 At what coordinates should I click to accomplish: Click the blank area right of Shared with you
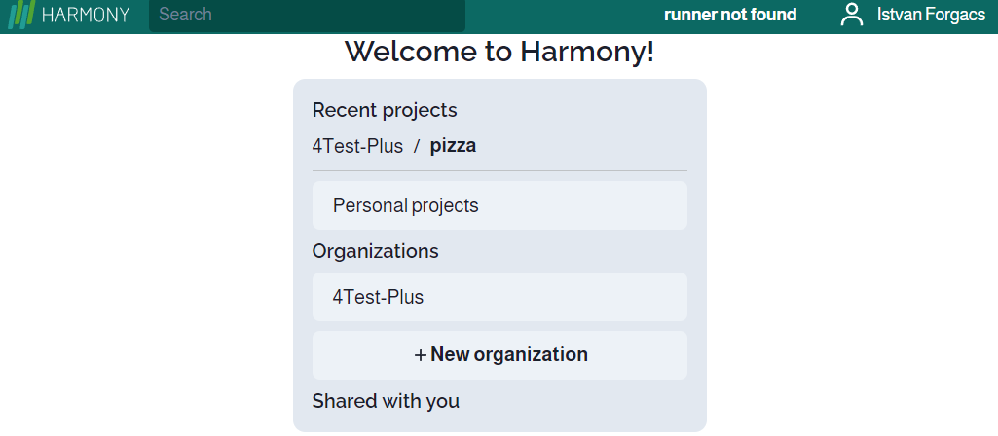(x=573, y=401)
